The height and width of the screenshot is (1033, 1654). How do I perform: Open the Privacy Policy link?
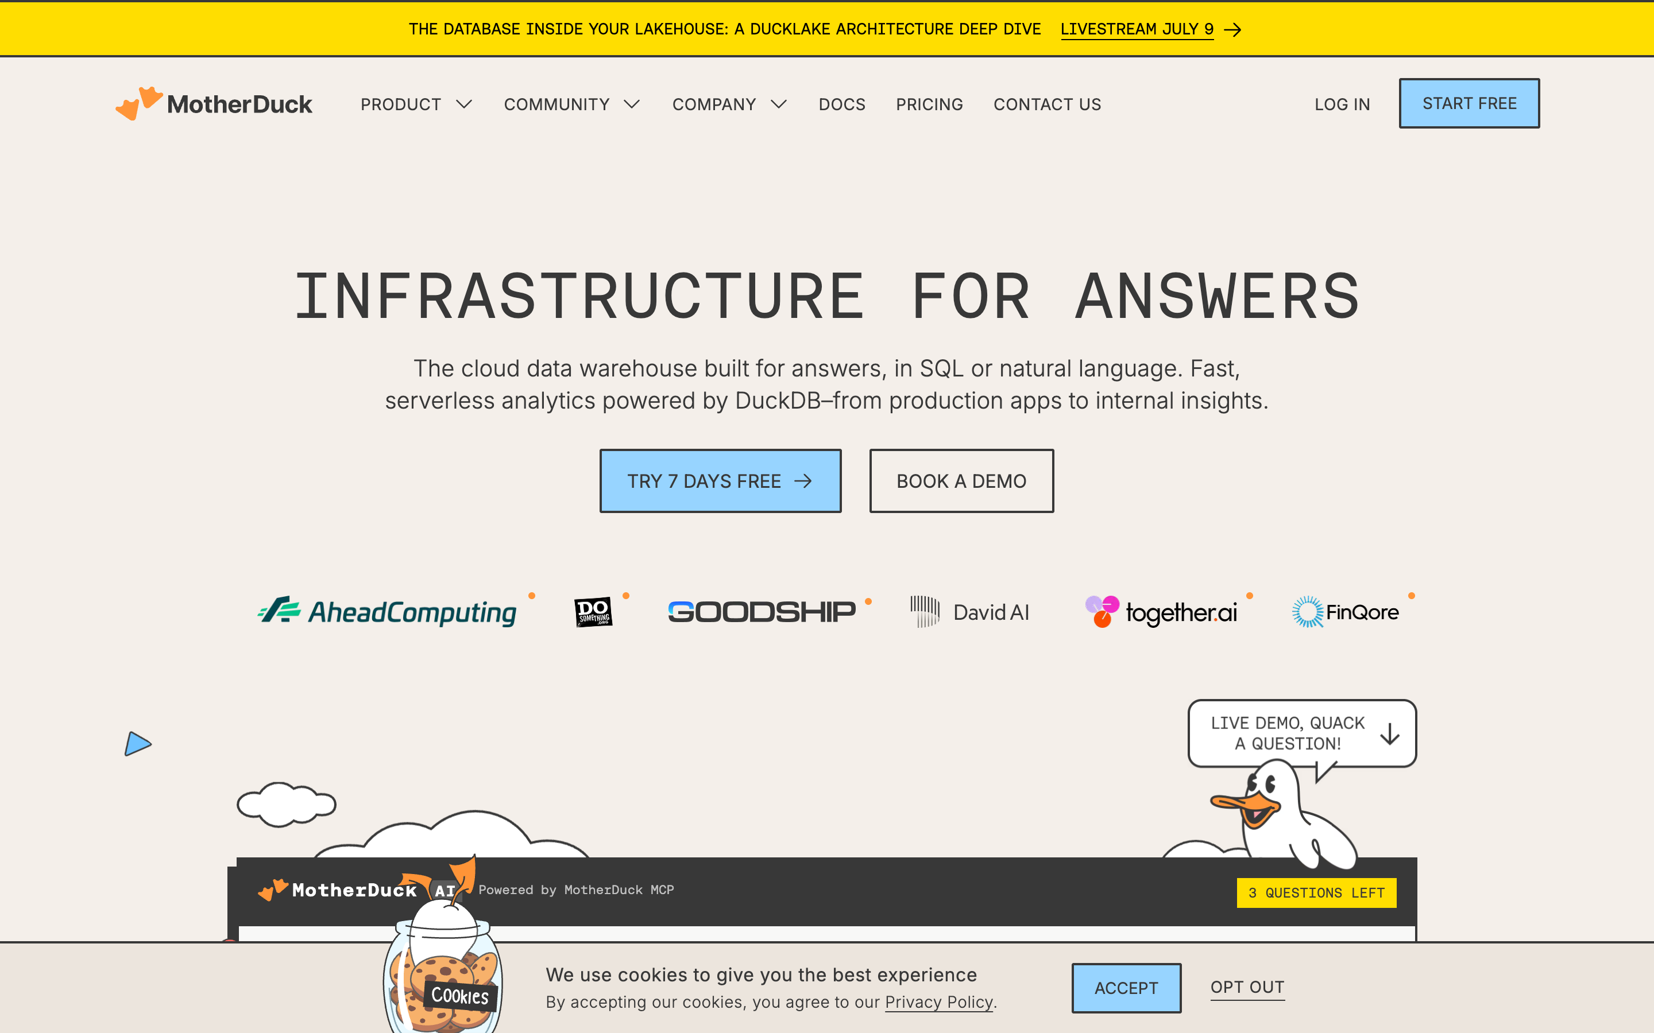click(x=939, y=1002)
